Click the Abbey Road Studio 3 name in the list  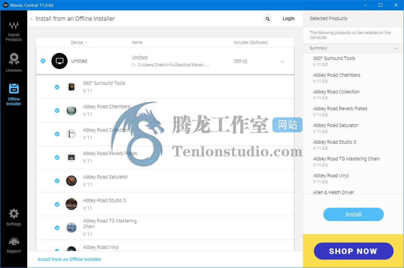pos(104,200)
